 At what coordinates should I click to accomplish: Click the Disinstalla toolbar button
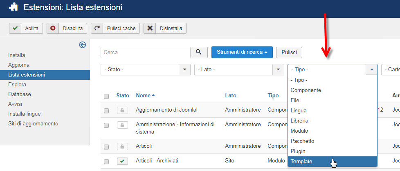click(x=165, y=28)
